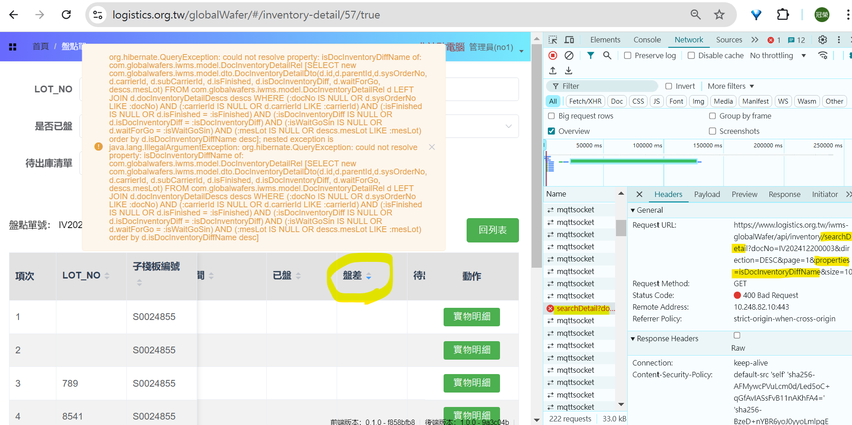Open More filters dropdown
852x425 pixels.
731,86
